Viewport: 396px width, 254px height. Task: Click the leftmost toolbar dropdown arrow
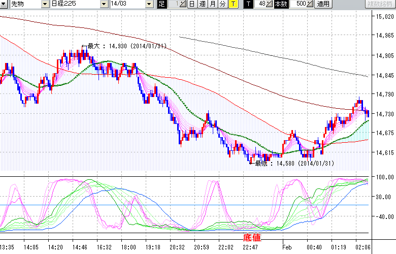pos(4,4)
